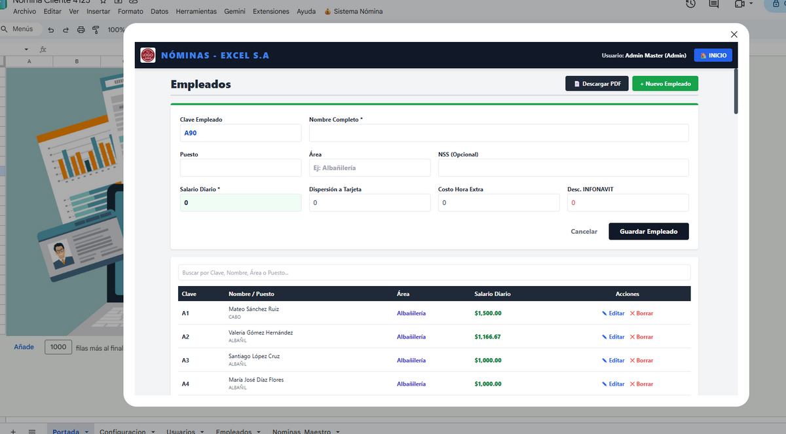The image size is (786, 434).
Task: Save the employee with Guardar Empleado
Action: pos(648,232)
